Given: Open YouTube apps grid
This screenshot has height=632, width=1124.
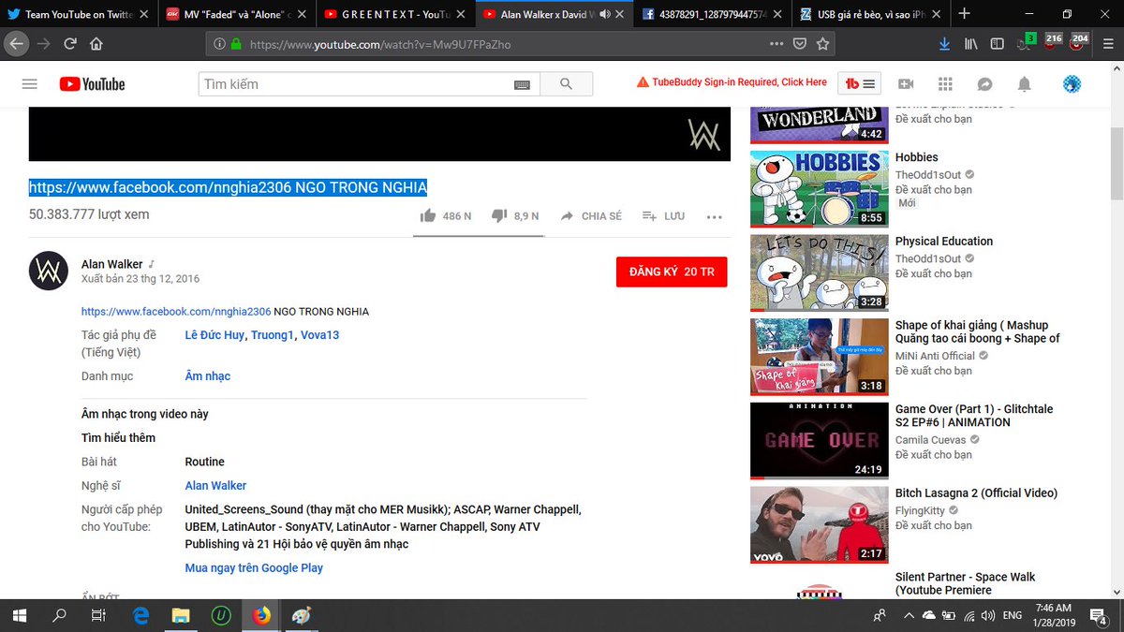Looking at the screenshot, I should coord(944,84).
